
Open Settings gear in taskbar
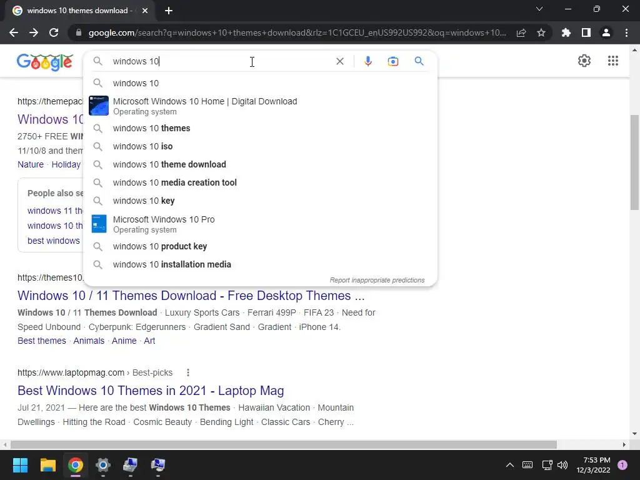(x=103, y=465)
